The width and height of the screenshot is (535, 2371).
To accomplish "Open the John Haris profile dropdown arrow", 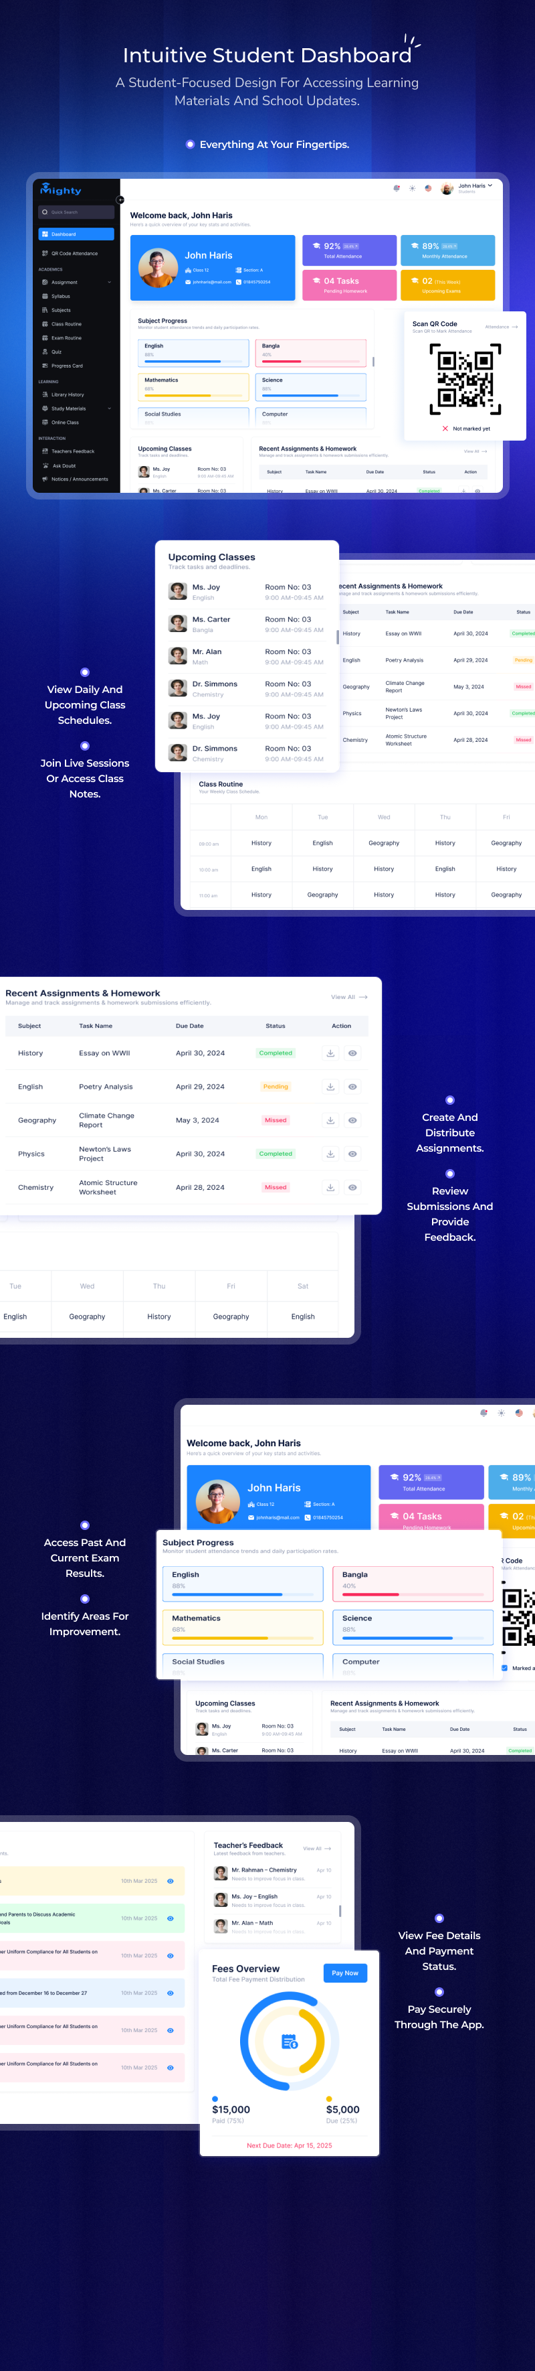I will [x=490, y=185].
